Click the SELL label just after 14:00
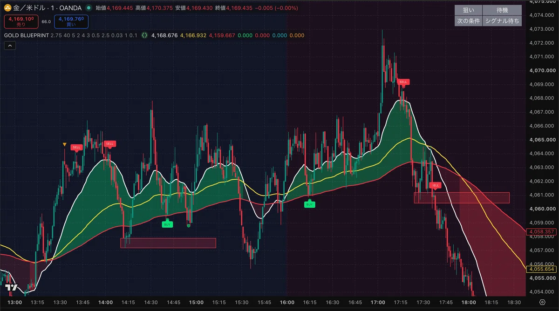The height and width of the screenshot is (311, 559). [x=110, y=144]
